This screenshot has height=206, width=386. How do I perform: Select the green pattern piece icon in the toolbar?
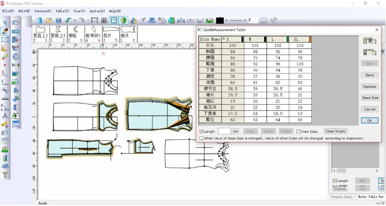[123, 20]
